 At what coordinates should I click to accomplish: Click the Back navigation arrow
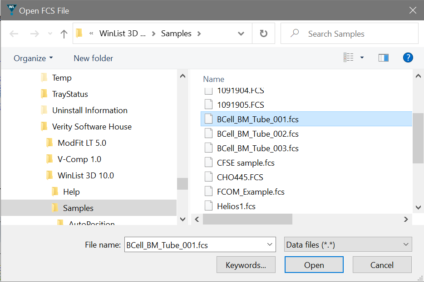click(14, 33)
